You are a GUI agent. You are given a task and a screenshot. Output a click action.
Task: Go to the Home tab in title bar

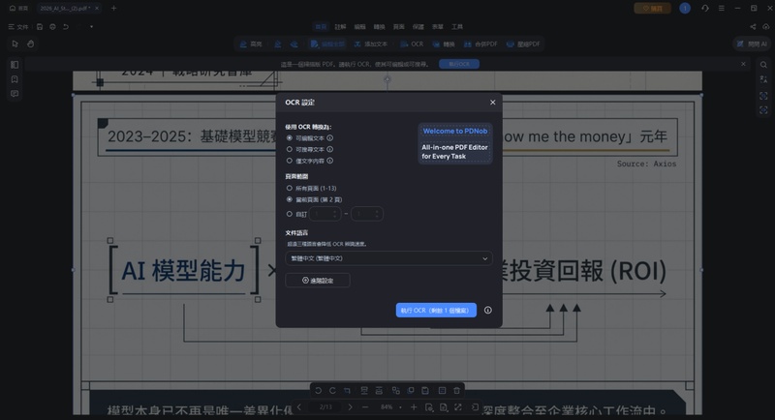click(x=18, y=8)
